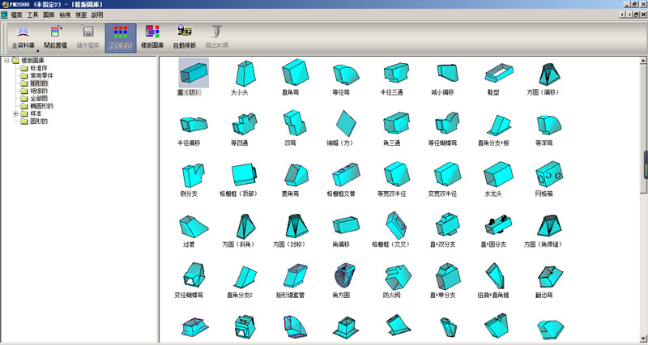Choose the 直+双分支 double branch duct
648x345 pixels.
[448, 224]
